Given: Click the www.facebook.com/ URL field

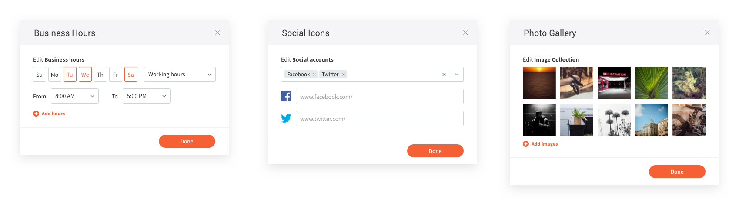Looking at the screenshot, I should point(379,97).
